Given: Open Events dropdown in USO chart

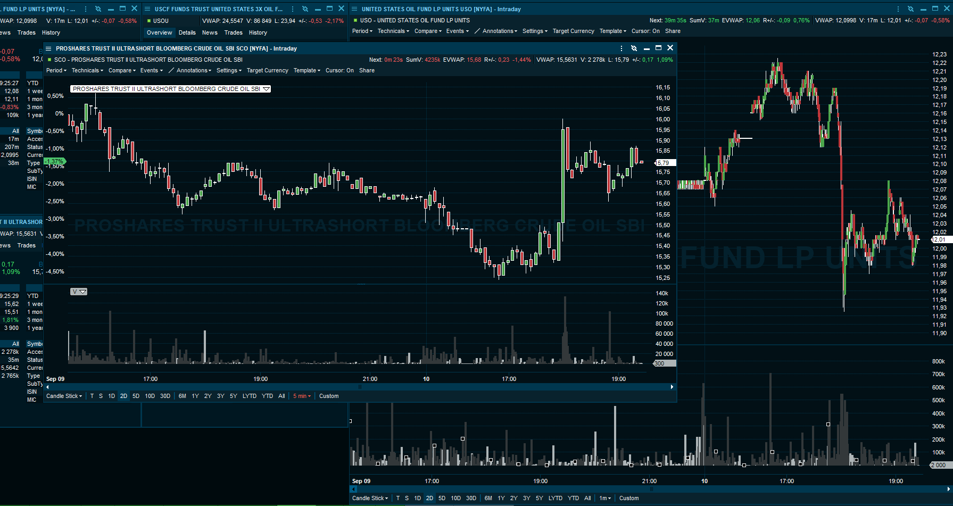Looking at the screenshot, I should click(457, 31).
